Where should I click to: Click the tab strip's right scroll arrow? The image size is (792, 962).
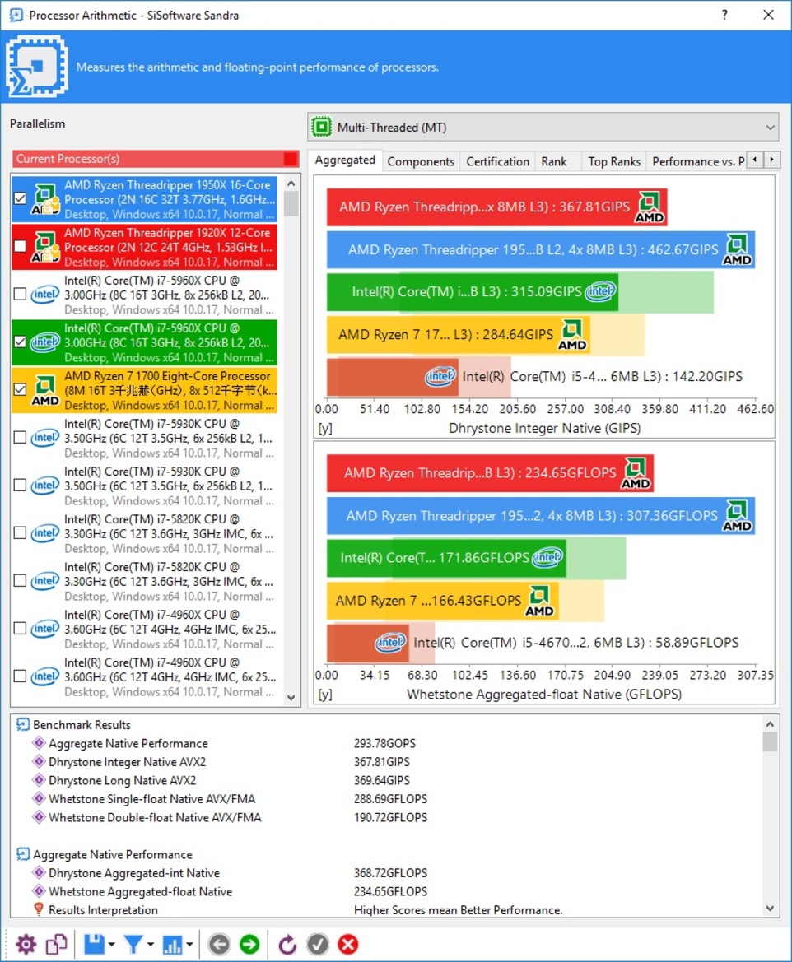pyautogui.click(x=771, y=160)
